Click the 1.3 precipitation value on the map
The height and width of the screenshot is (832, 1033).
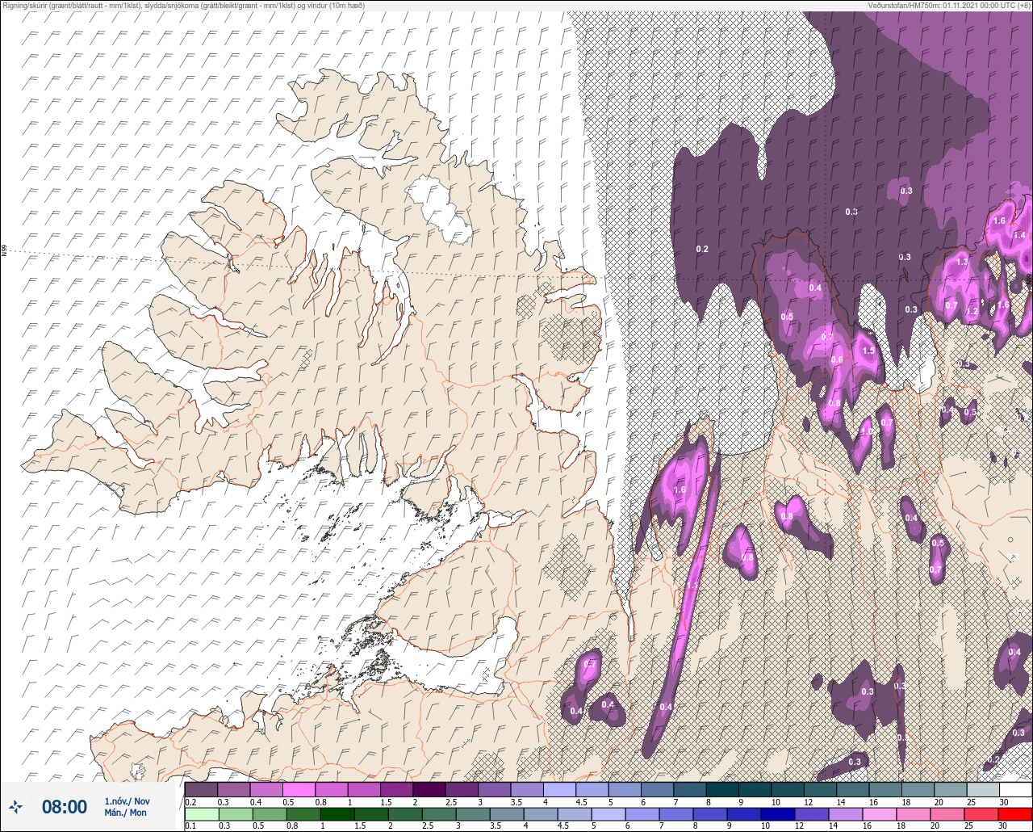[961, 263]
